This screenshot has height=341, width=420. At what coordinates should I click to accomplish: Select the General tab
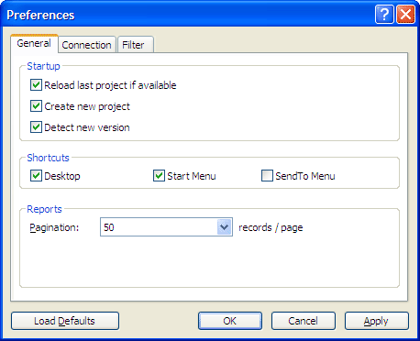pyautogui.click(x=34, y=43)
